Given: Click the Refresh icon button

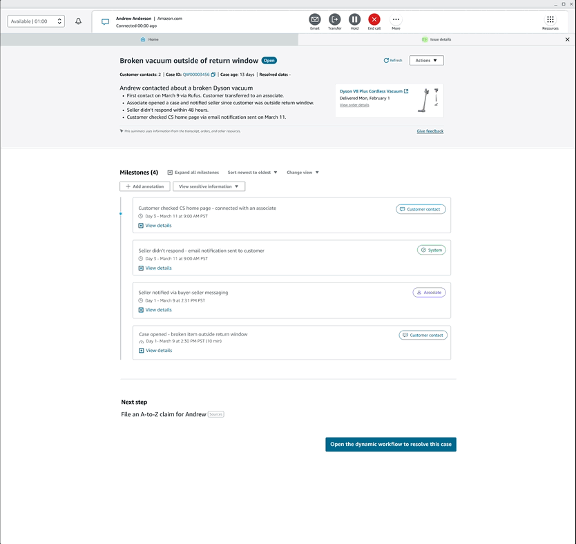Looking at the screenshot, I should (x=393, y=60).
